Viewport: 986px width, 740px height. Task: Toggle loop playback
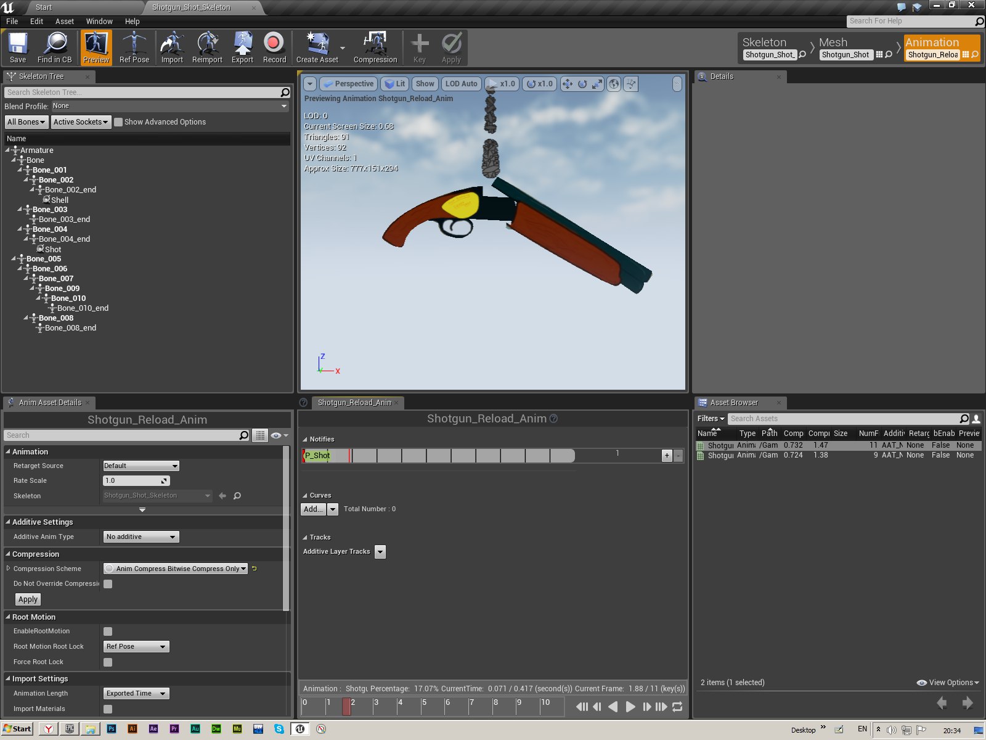pos(677,707)
